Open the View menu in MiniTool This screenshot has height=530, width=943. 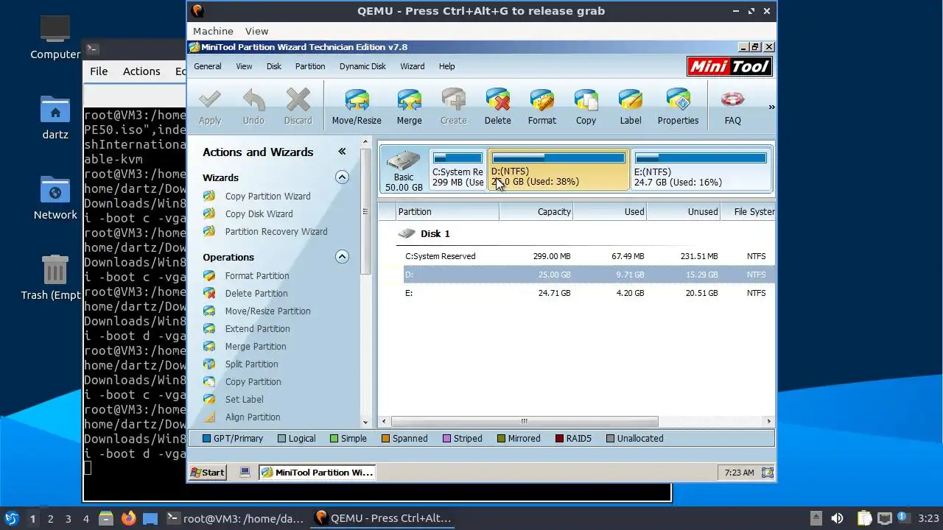point(244,66)
